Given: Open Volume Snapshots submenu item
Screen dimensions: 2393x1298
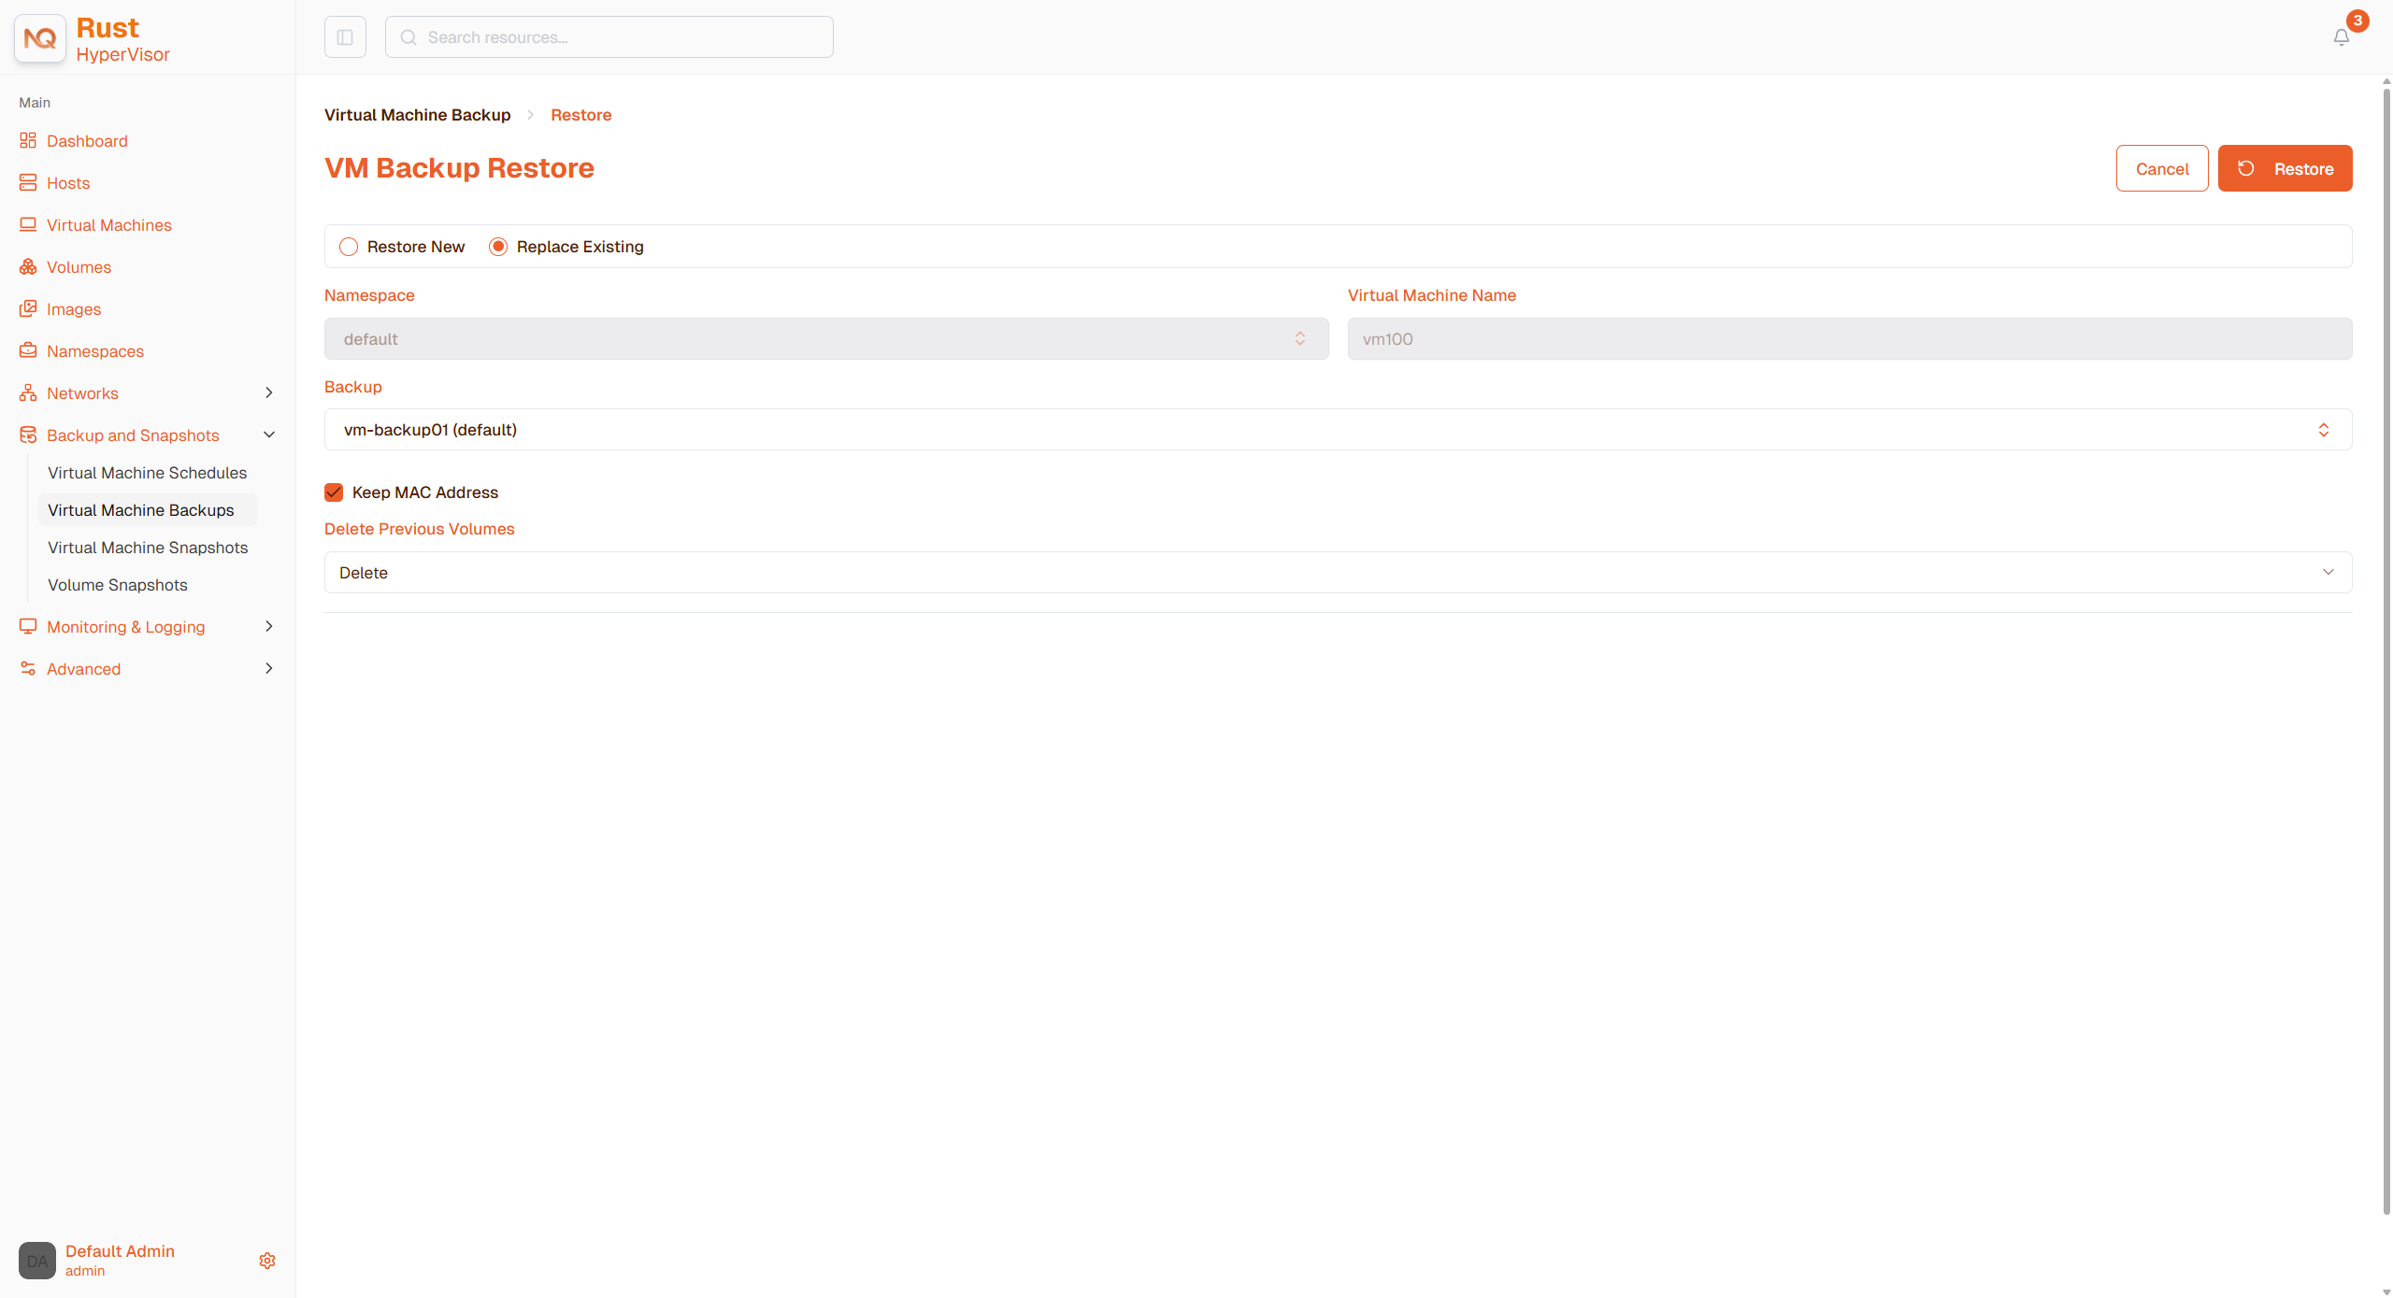Looking at the screenshot, I should point(118,585).
